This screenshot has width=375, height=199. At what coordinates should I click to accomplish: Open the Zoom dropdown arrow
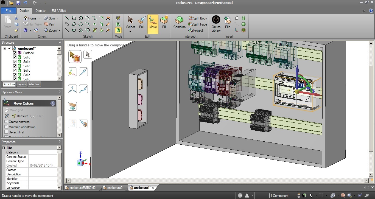(59, 30)
